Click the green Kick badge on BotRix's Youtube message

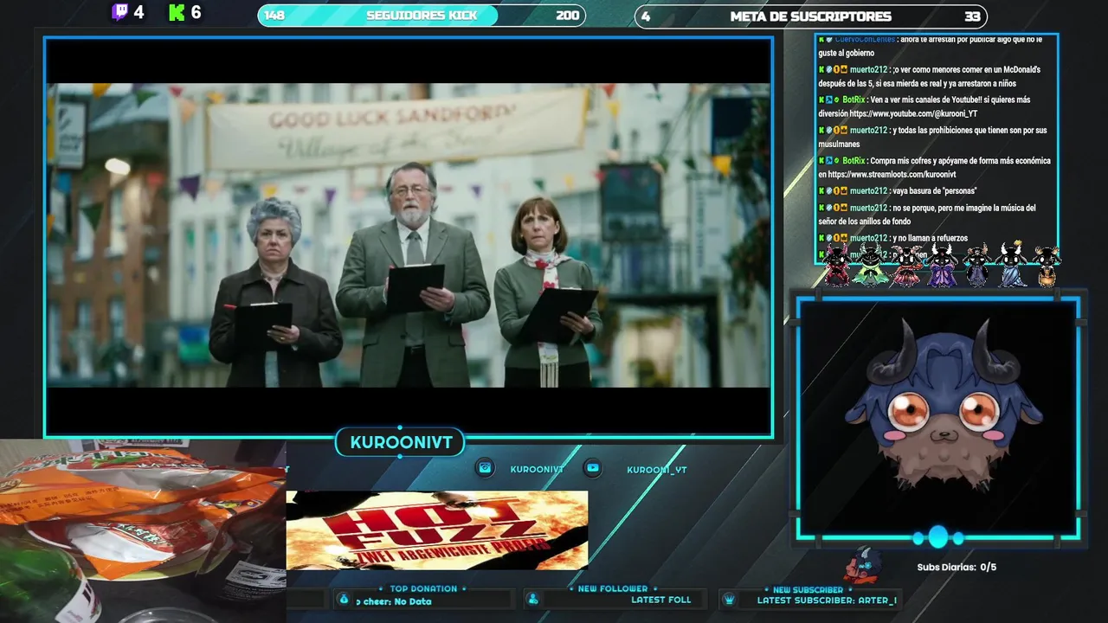[821, 100]
